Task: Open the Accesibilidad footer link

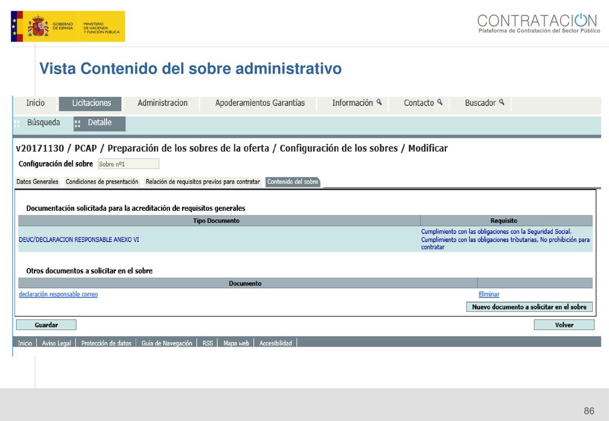Action: click(x=275, y=343)
